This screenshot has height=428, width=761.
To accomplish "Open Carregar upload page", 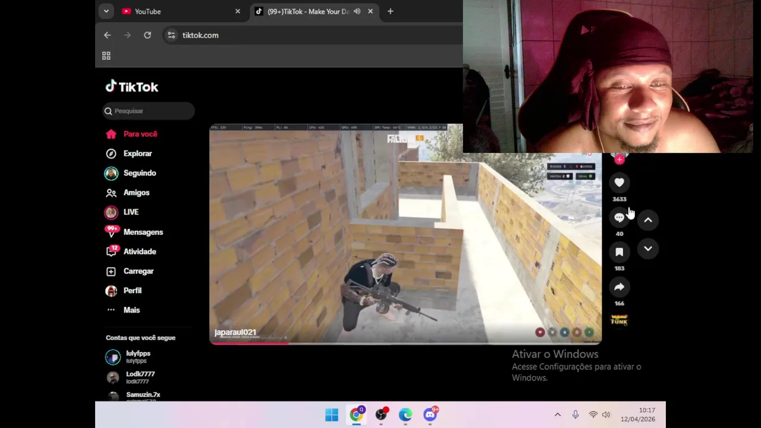I will pyautogui.click(x=130, y=271).
